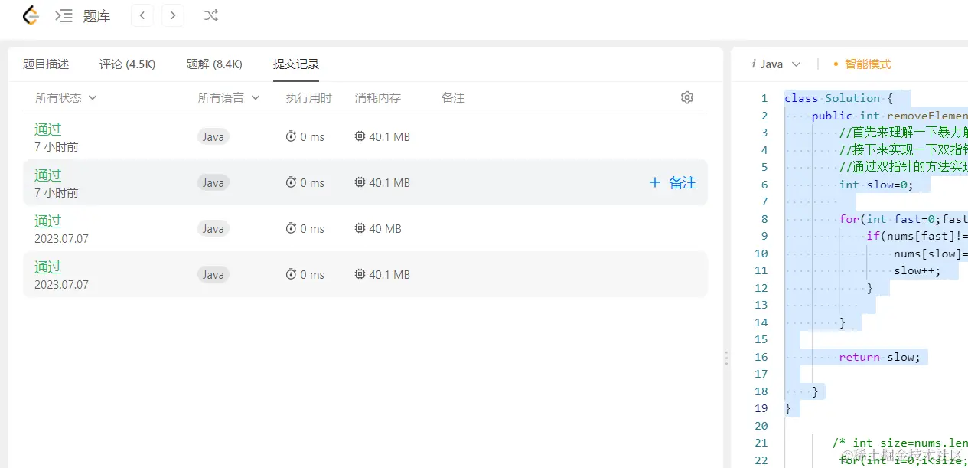Open the 所有状态 filter dropdown
The width and height of the screenshot is (968, 468).
pyautogui.click(x=66, y=98)
